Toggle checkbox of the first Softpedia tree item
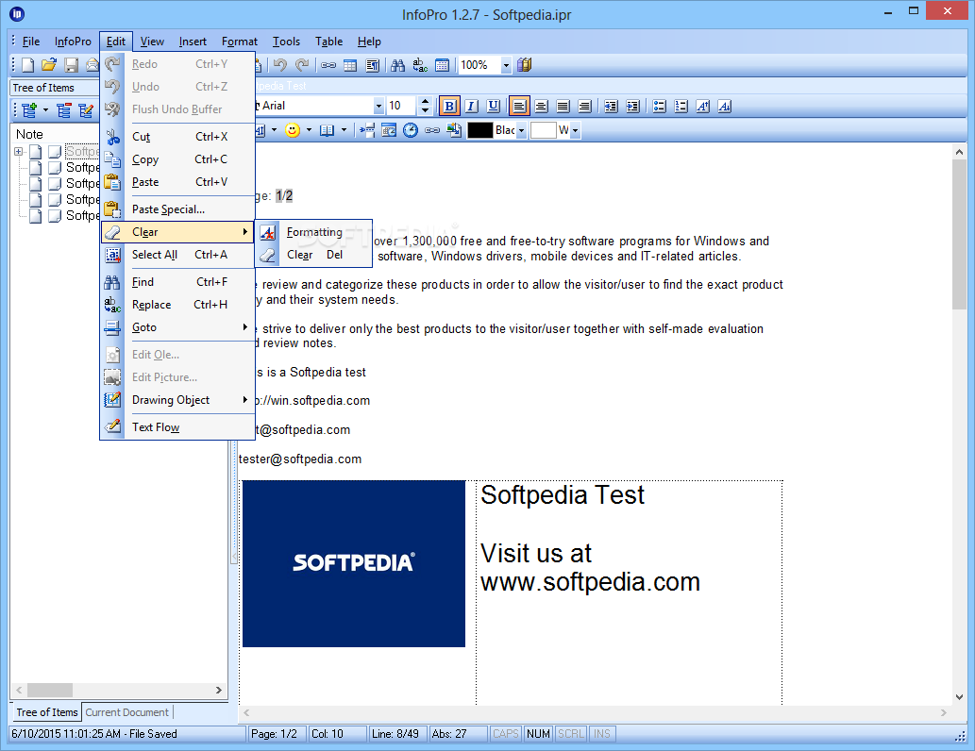Viewport: 975px width, 751px height. [55, 152]
